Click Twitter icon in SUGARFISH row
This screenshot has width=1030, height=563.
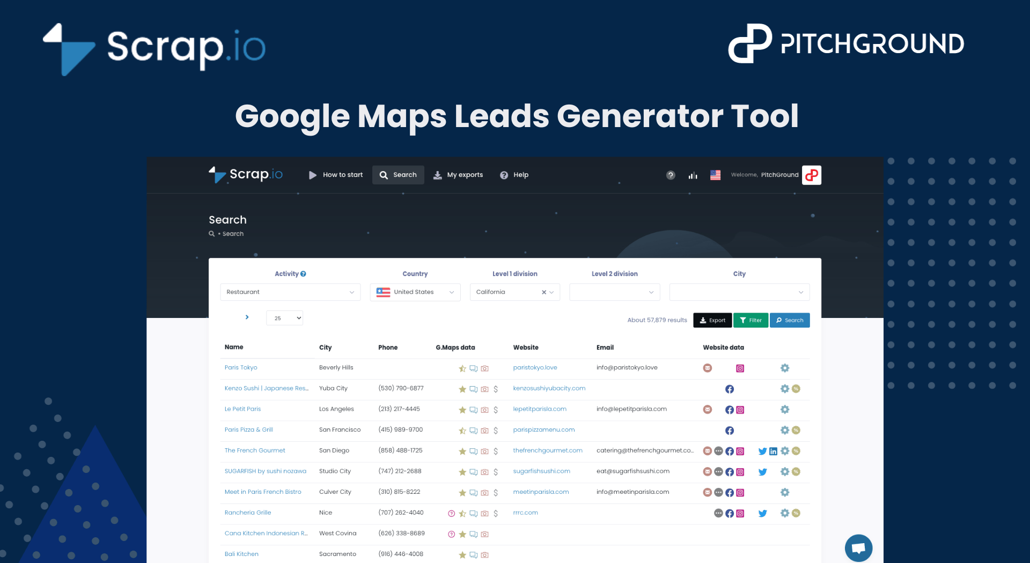pyautogui.click(x=762, y=472)
